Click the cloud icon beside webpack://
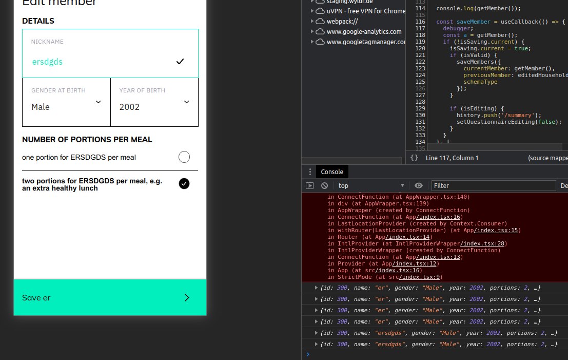 tap(320, 22)
